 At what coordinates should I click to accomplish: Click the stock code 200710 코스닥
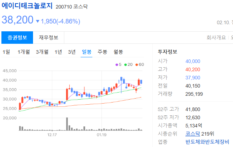pos(72,7)
